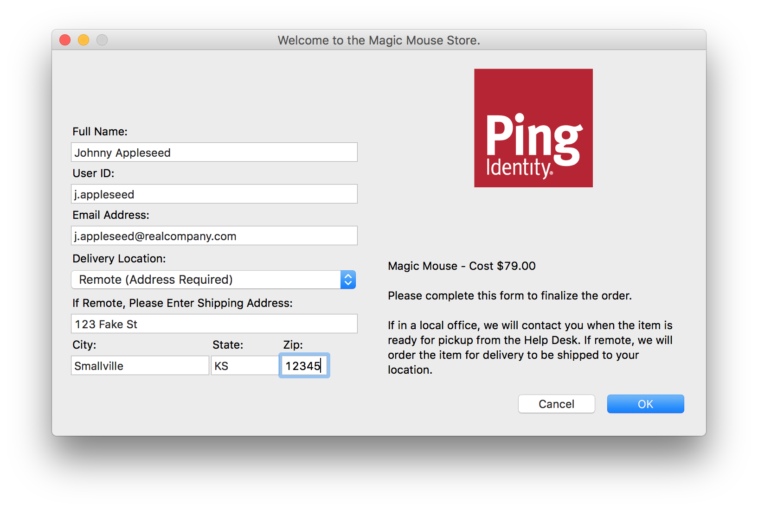The image size is (758, 510).
Task: Click 'Please complete this form' text
Action: [510, 295]
